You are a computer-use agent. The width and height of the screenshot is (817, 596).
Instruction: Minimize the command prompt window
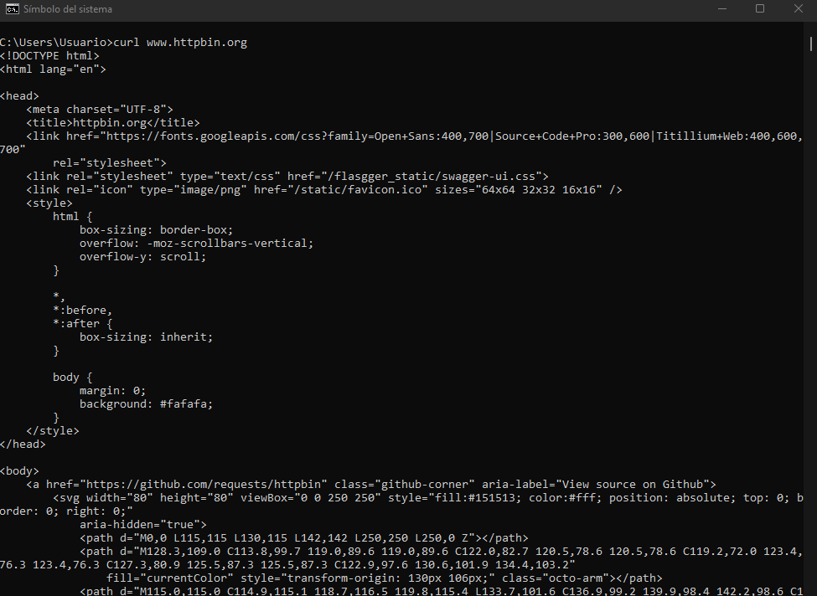point(721,8)
